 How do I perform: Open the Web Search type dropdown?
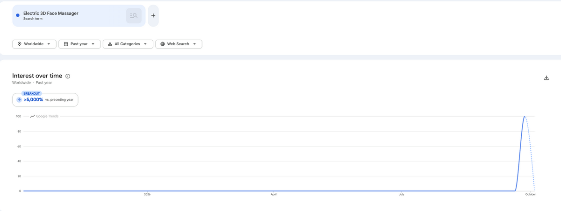[179, 44]
